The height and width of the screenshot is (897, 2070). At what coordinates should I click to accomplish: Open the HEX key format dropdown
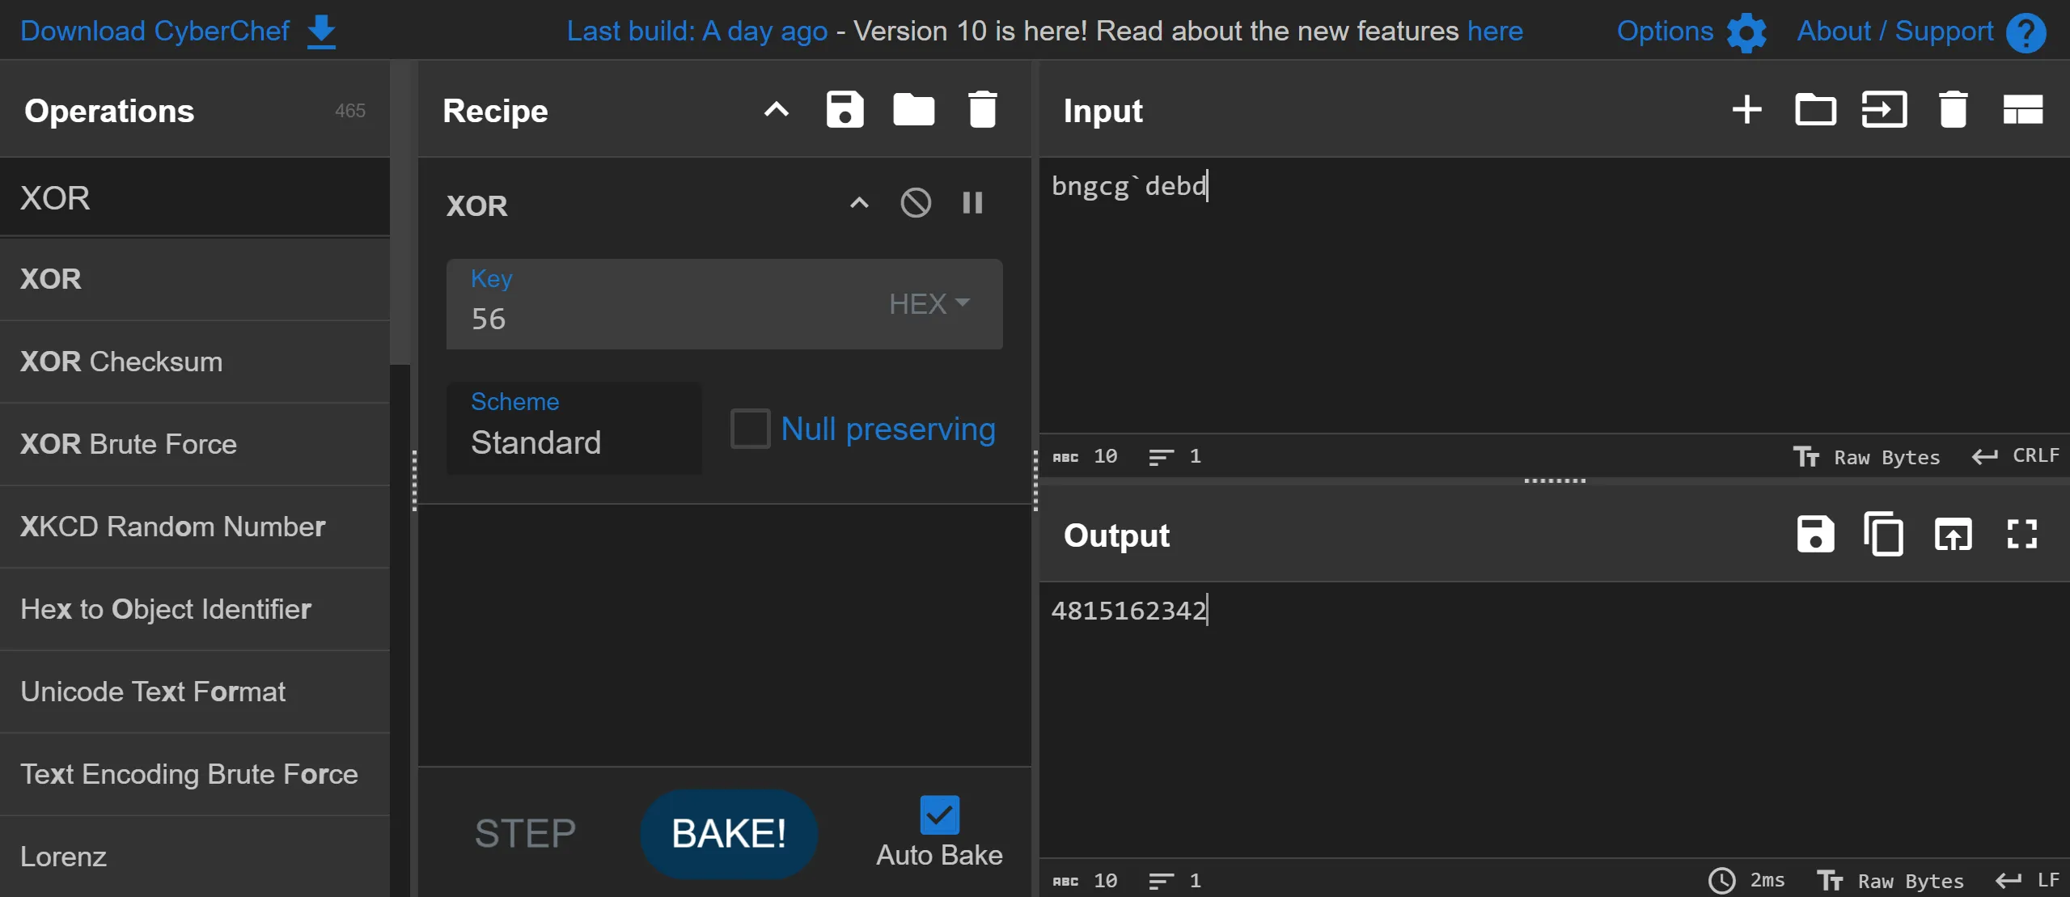pos(929,304)
